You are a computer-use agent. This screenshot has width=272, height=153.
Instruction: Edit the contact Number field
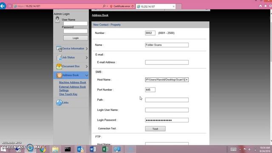pyautogui.click(x=150, y=33)
